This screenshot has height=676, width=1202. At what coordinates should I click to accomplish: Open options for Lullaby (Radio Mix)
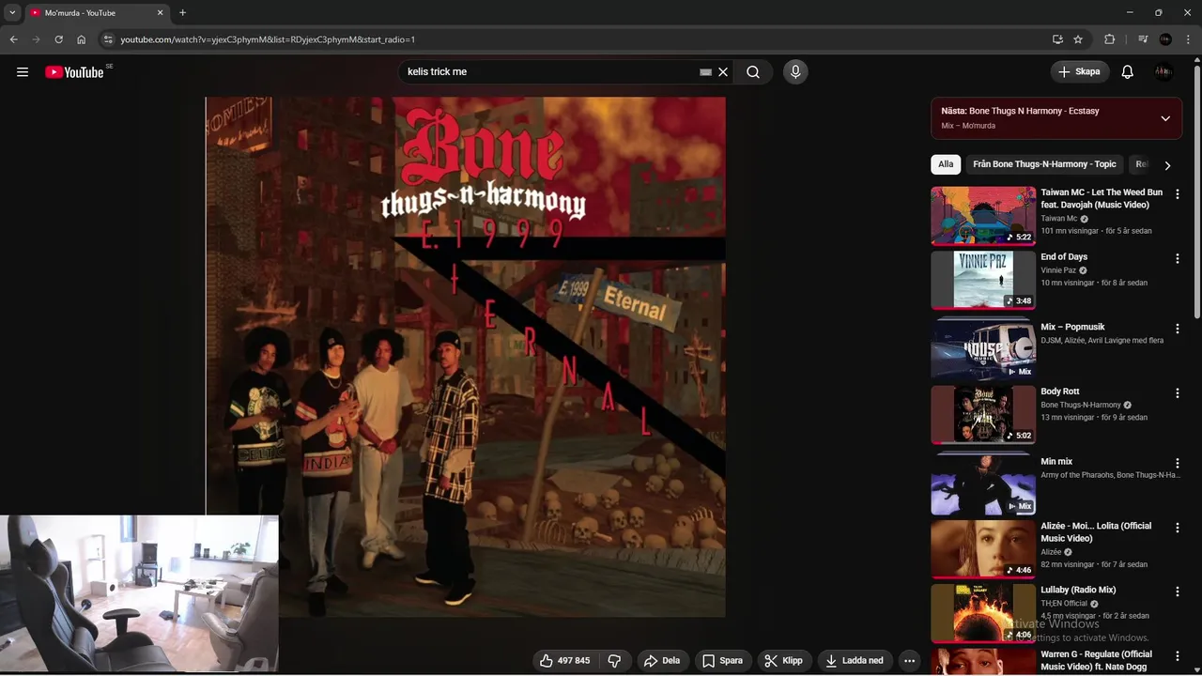1178,591
